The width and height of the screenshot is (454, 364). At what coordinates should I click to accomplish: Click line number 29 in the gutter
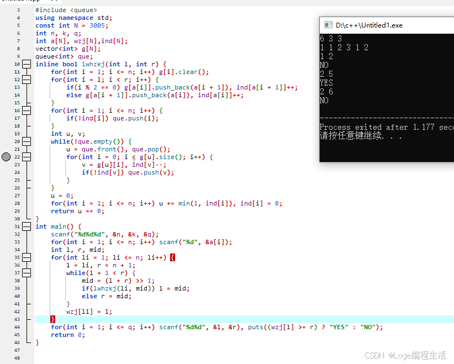tap(17, 211)
